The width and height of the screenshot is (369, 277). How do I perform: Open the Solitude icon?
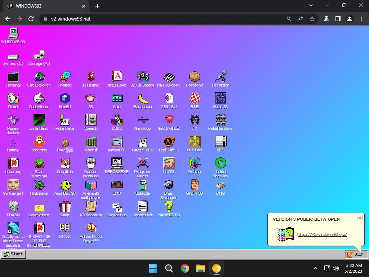pos(143,188)
